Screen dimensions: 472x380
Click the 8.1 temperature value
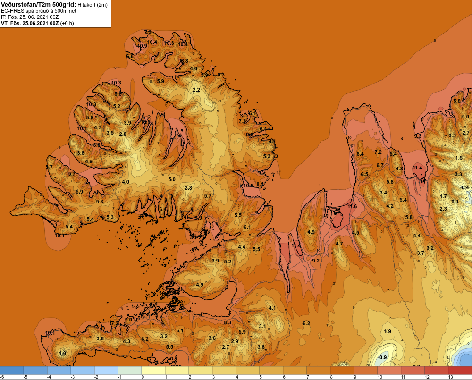click(260, 184)
